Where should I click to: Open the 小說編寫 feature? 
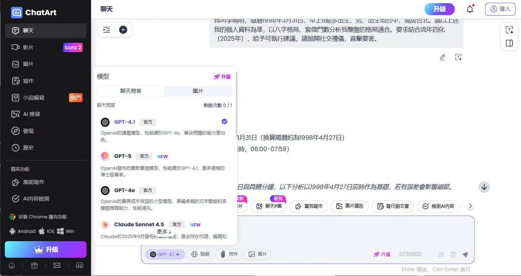pyautogui.click(x=33, y=98)
